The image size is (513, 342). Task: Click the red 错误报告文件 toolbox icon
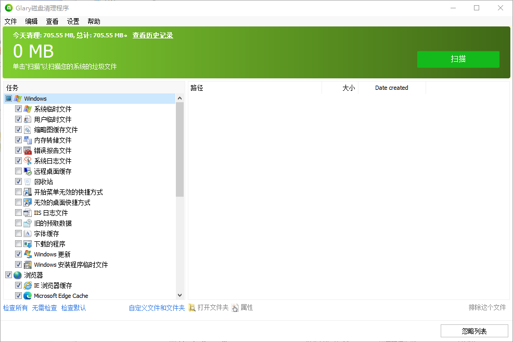coord(27,150)
